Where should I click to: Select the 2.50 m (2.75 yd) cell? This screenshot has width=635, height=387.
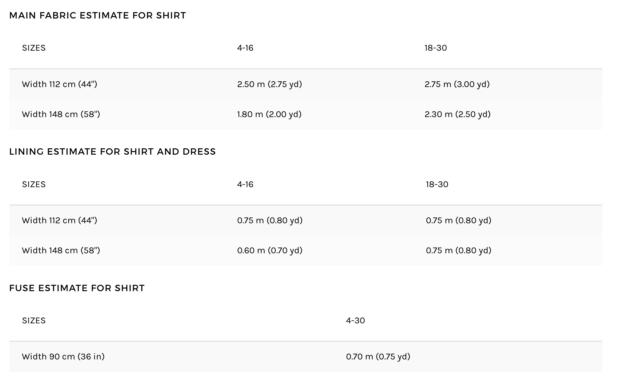(269, 84)
